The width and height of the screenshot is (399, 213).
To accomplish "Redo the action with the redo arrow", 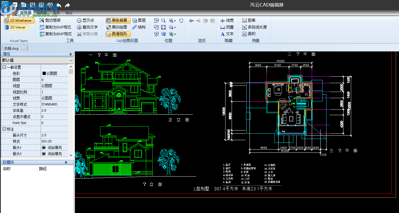I will pos(67,5).
